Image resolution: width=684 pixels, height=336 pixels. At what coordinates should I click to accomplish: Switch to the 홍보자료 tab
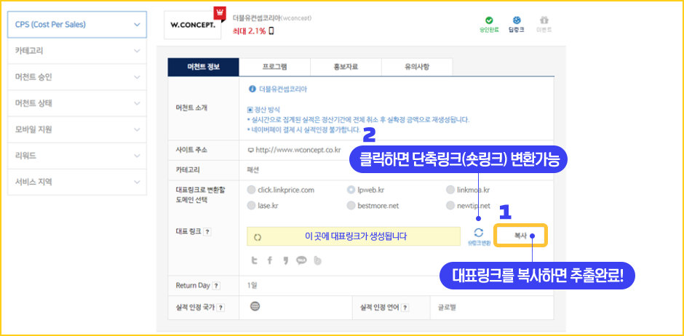(346, 67)
